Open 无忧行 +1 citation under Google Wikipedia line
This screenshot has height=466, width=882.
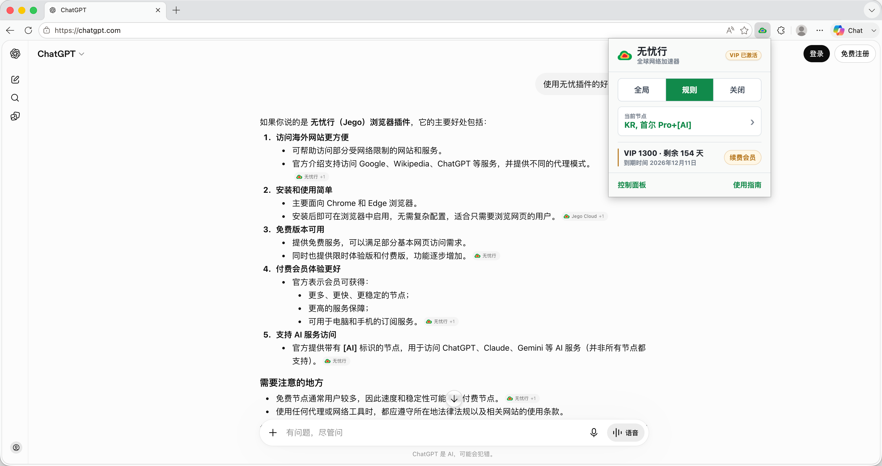point(311,177)
